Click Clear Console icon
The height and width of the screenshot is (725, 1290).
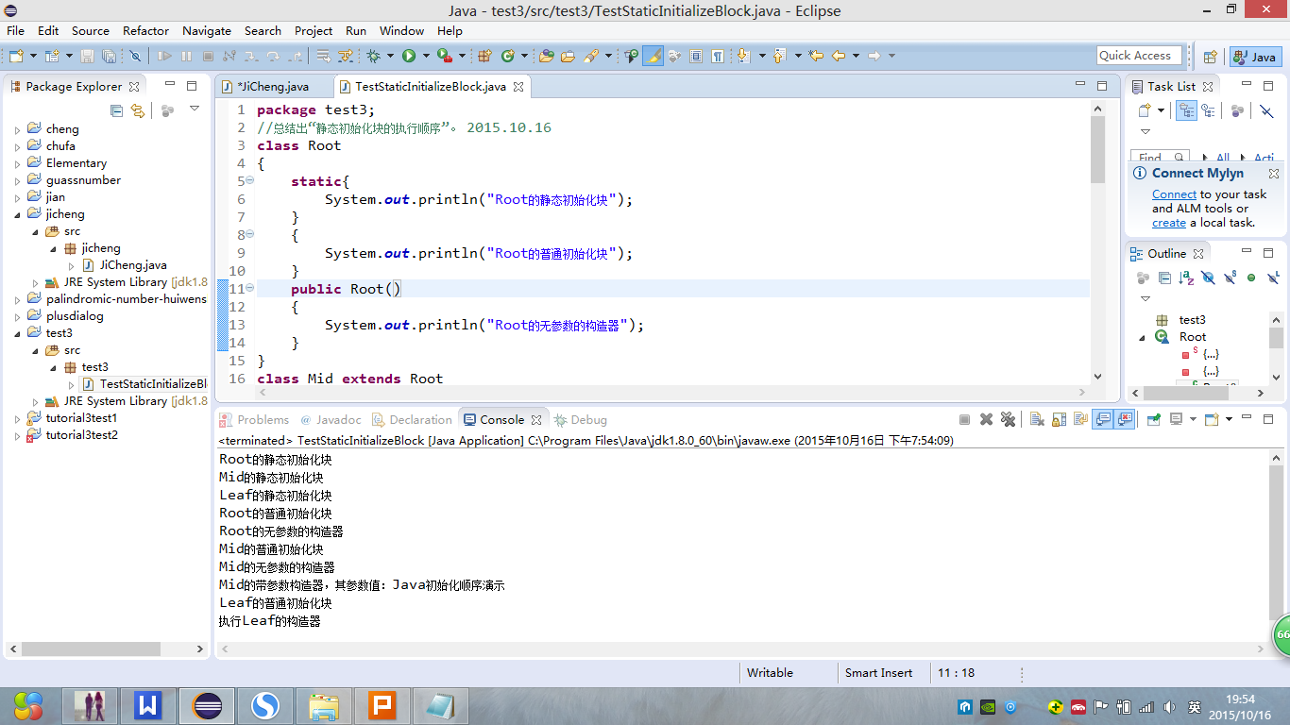click(1037, 419)
